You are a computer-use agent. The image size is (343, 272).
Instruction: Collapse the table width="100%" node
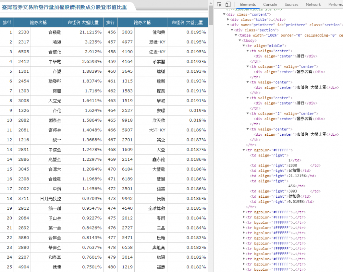[236, 35]
